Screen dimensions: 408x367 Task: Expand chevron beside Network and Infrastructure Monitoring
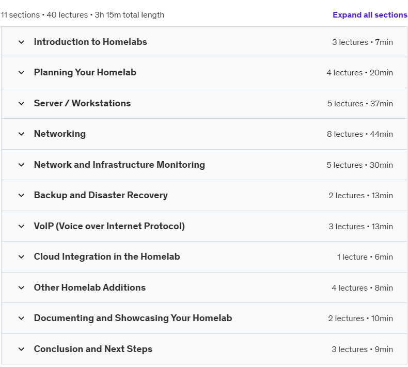[x=21, y=165]
